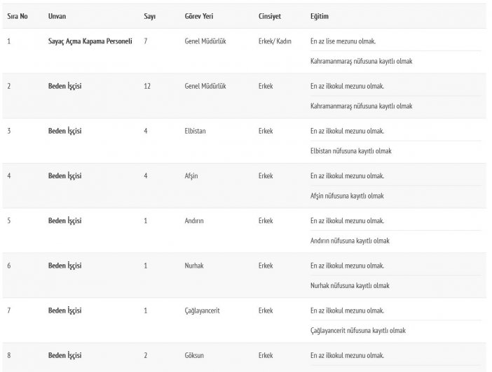Viewport: 492px width, 372px height.
Task: Select the Sayı column header
Action: (x=149, y=15)
